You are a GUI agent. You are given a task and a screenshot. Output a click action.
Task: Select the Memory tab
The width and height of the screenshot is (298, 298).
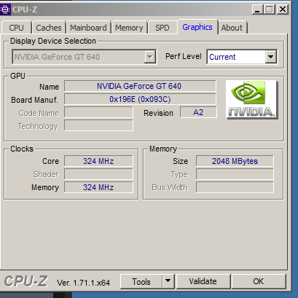click(x=129, y=28)
